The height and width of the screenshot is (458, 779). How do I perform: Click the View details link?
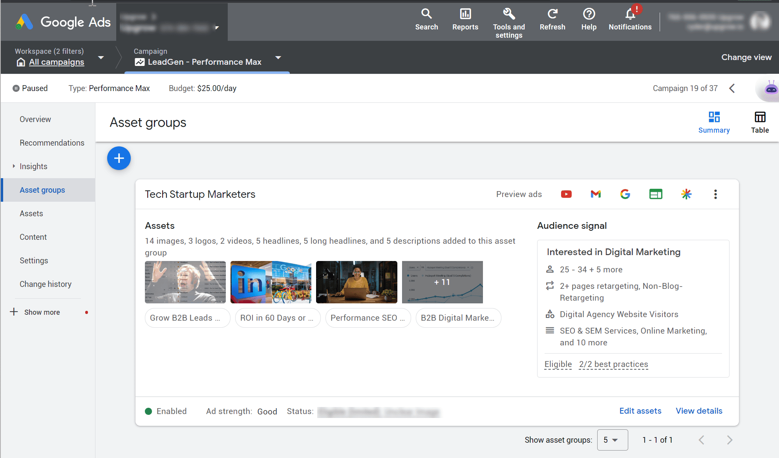coord(699,411)
